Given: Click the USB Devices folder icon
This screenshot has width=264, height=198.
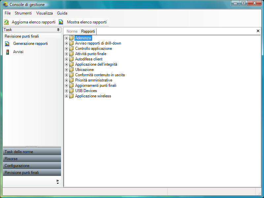Looking at the screenshot, I should (x=72, y=91).
